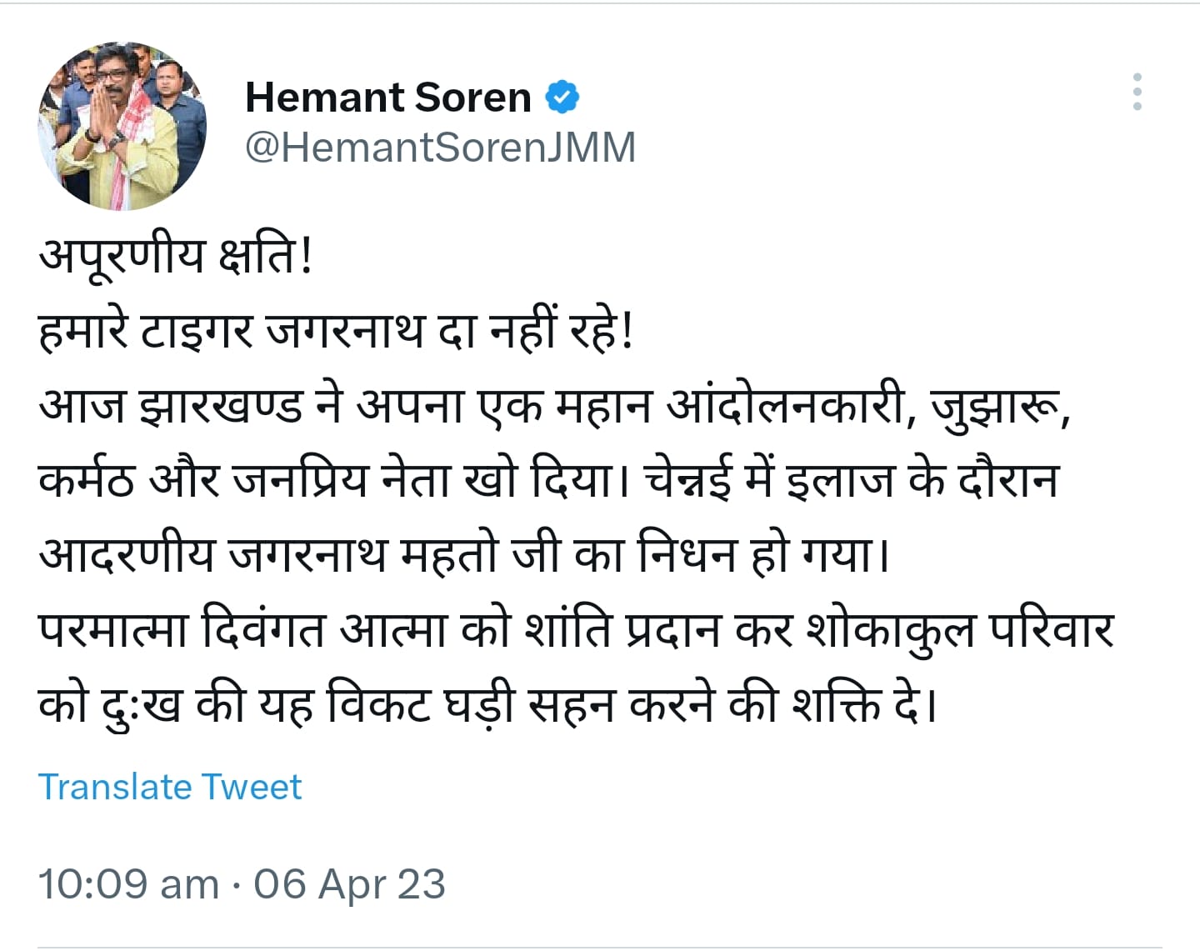Image resolution: width=1200 pixels, height=951 pixels.
Task: Click the Translate Tweet link
Action: click(x=170, y=787)
